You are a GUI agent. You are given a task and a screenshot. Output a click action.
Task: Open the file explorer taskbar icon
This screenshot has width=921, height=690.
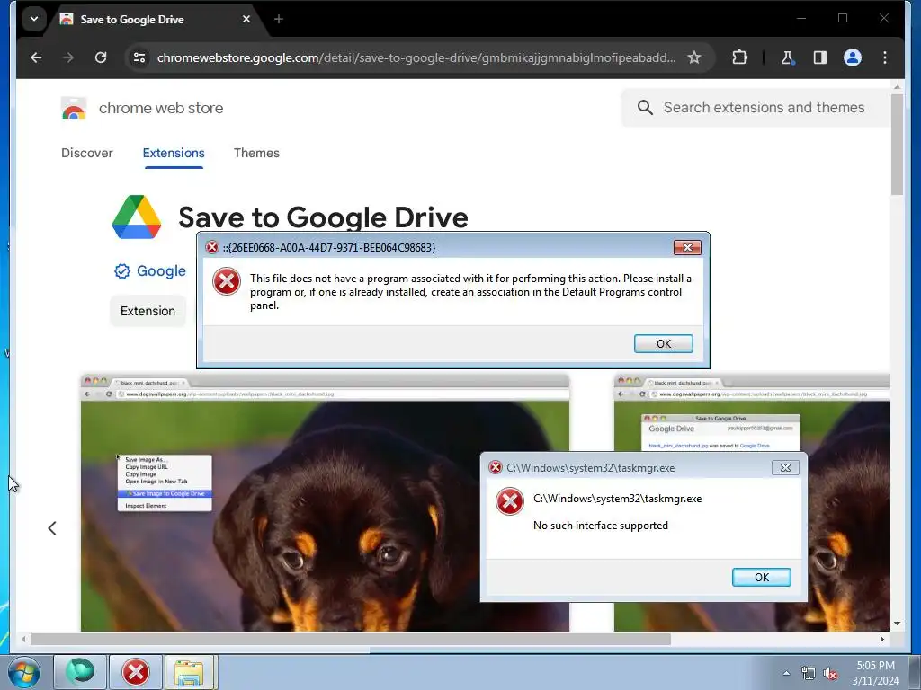point(189,672)
